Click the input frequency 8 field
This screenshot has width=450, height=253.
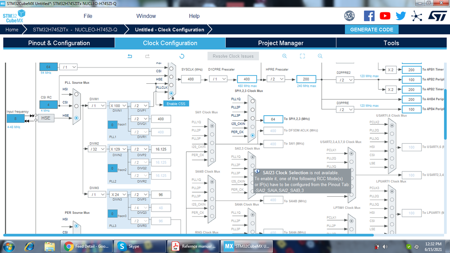(x=15, y=118)
